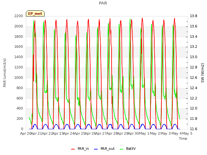This screenshot has height=155, width=207.
Task: Click the 600 left axis value
Action: 20,98
